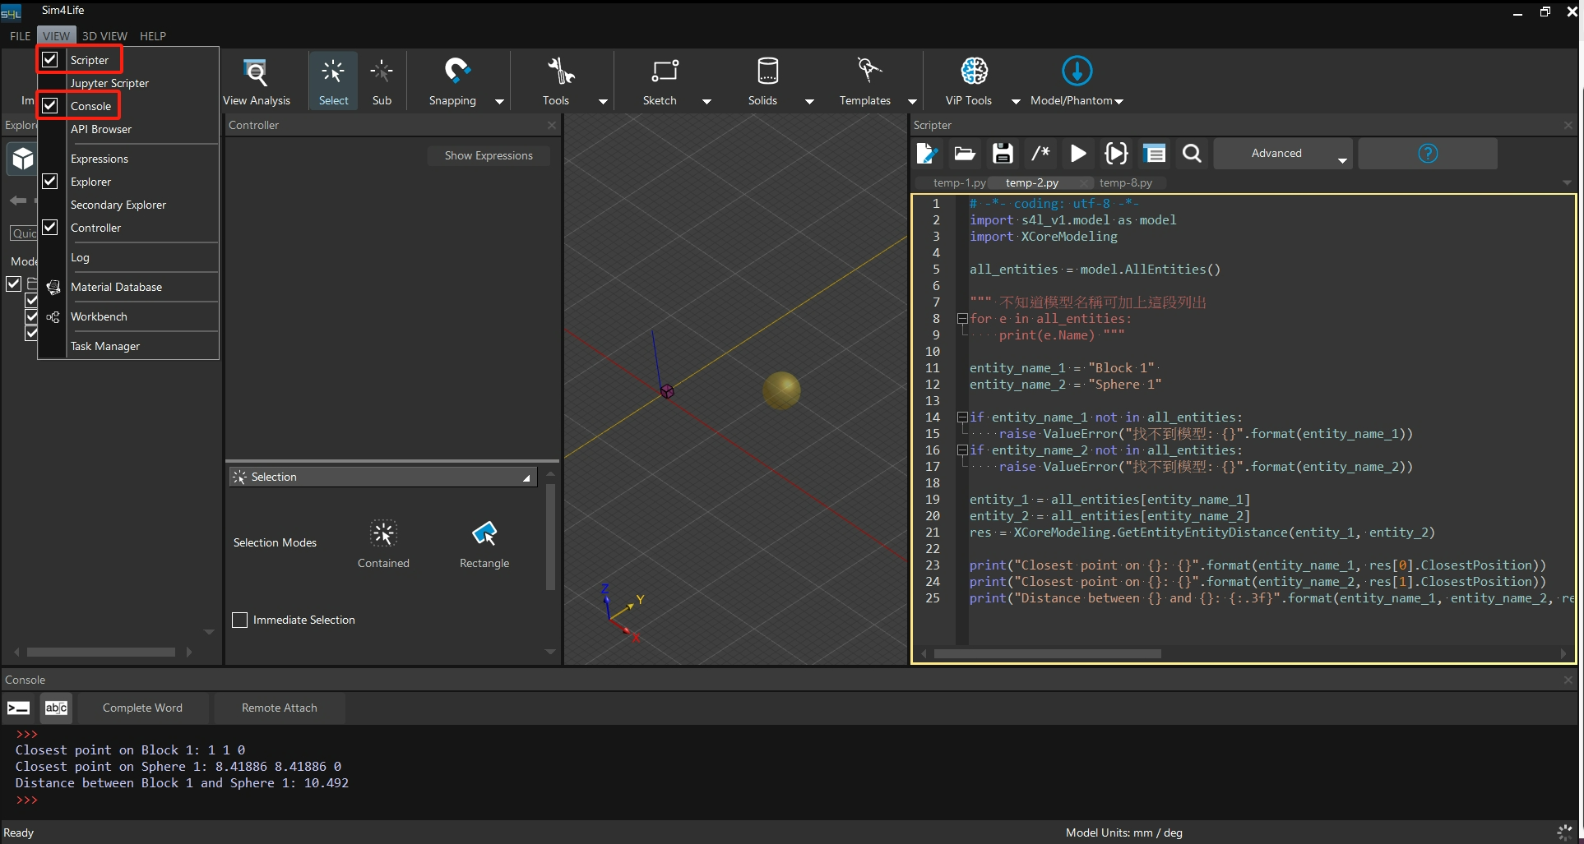Open script file with folder icon
The width and height of the screenshot is (1584, 844).
[964, 154]
